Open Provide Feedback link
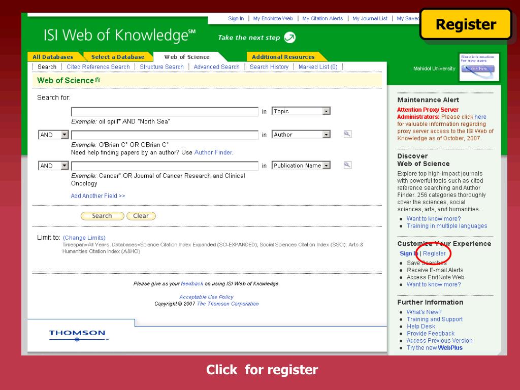Screen dimensions: 520x390 (x=431, y=333)
